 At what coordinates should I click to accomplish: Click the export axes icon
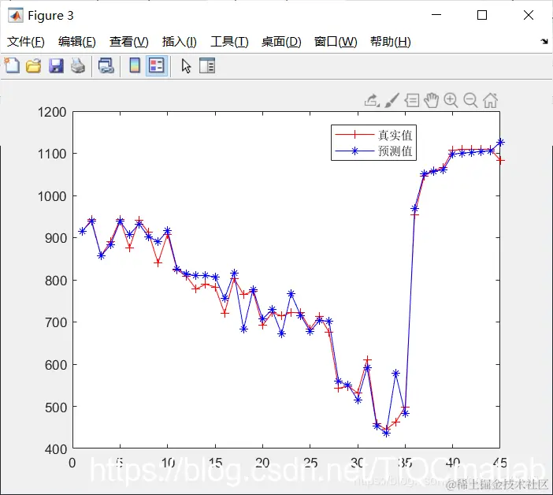tap(372, 100)
